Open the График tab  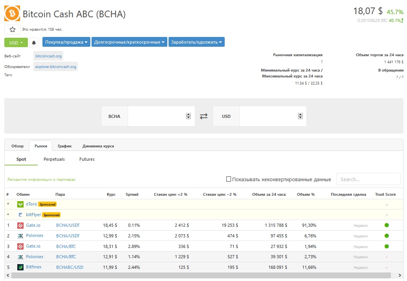pos(65,146)
